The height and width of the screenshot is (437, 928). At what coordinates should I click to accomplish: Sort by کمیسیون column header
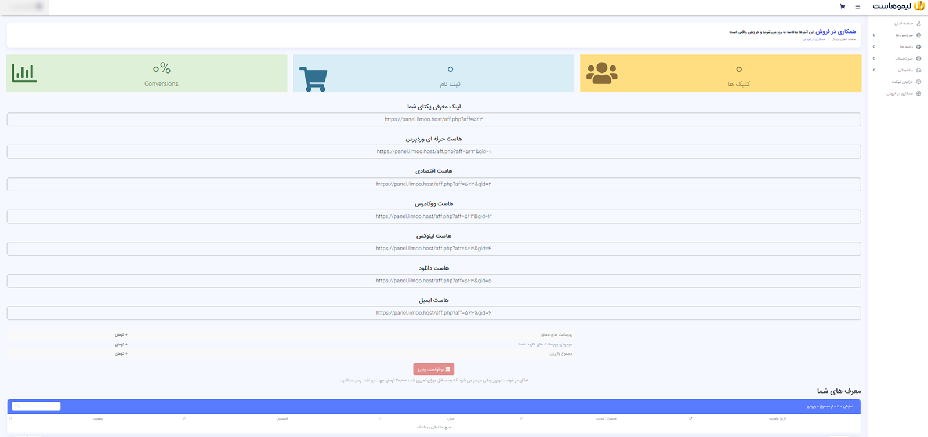coord(282,418)
